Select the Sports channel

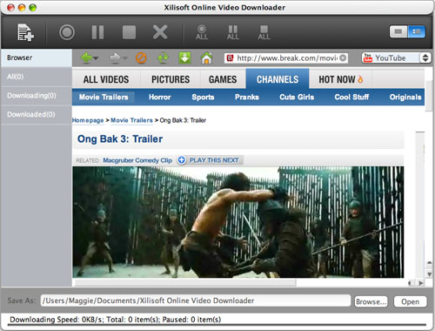(x=203, y=97)
